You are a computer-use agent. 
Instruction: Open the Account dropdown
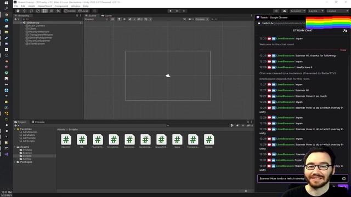(298, 11)
